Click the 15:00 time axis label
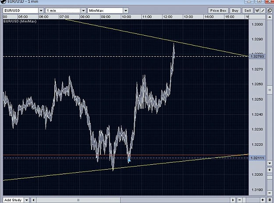The height and width of the screenshot is (203, 274). [229, 17]
